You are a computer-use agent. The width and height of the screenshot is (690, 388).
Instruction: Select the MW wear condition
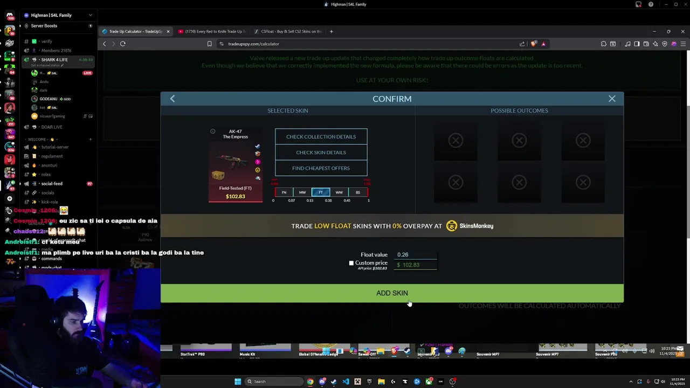302,192
